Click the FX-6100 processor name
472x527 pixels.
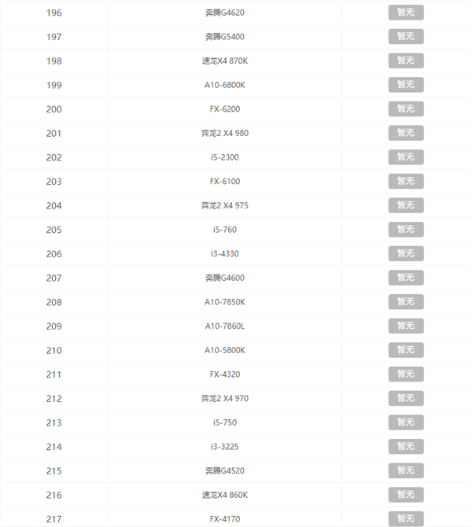(x=225, y=182)
